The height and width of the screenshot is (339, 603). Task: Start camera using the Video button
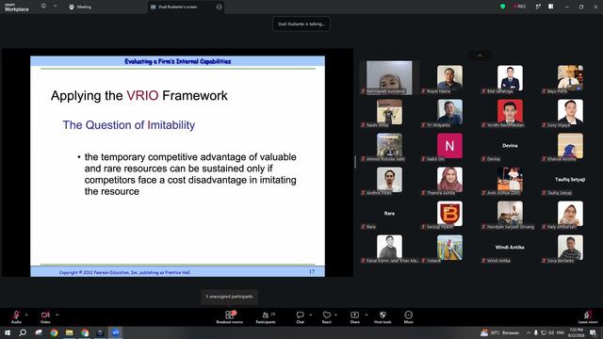(x=45, y=317)
